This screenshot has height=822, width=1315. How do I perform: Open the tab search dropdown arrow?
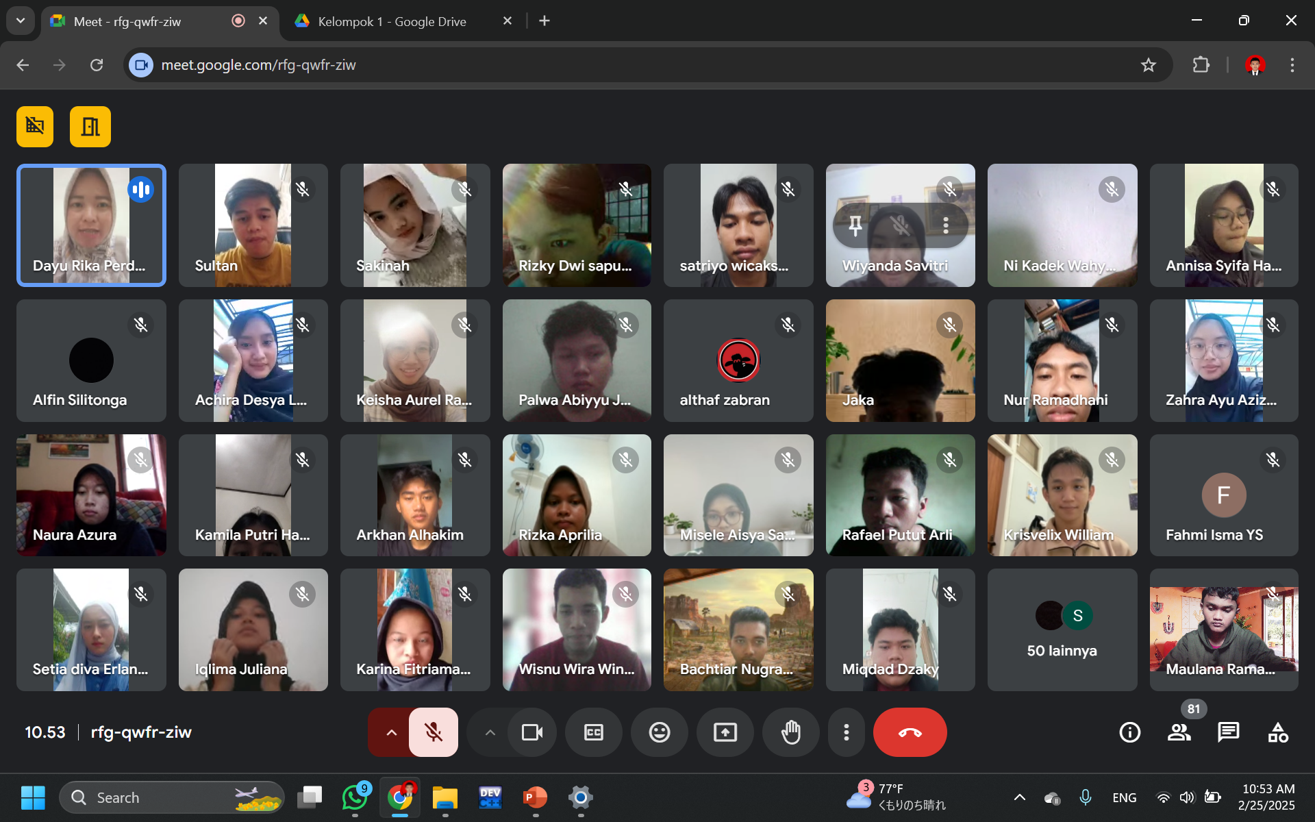point(21,21)
